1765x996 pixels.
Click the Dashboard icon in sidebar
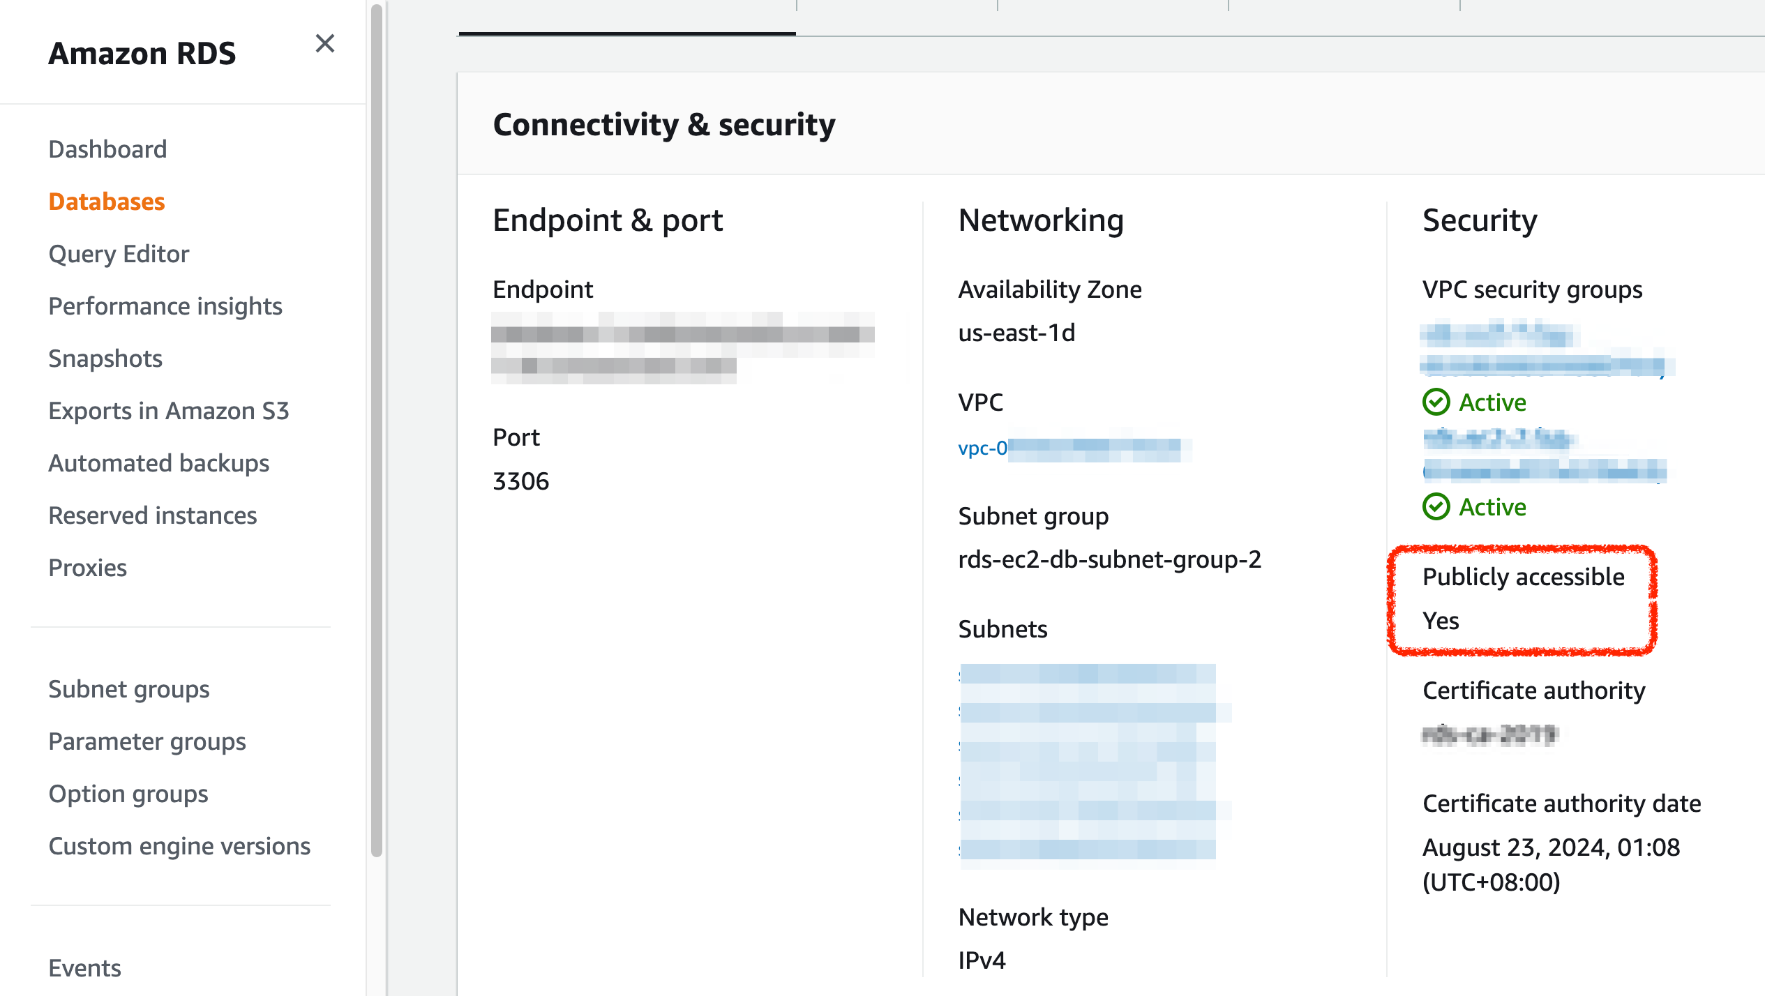coord(105,148)
